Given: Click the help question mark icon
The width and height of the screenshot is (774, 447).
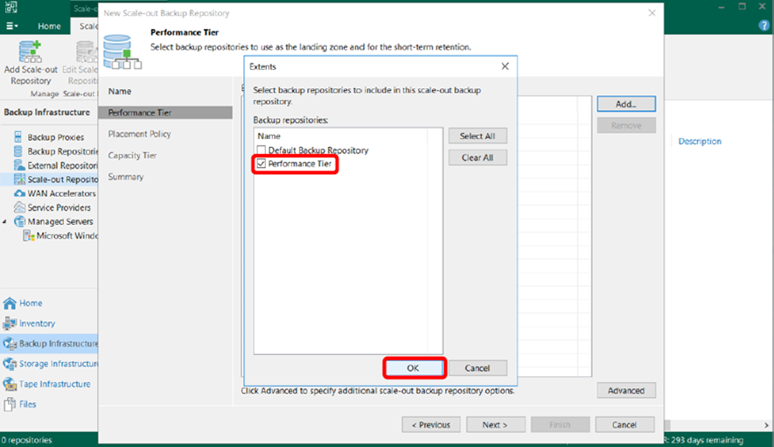Looking at the screenshot, I should point(764,26).
